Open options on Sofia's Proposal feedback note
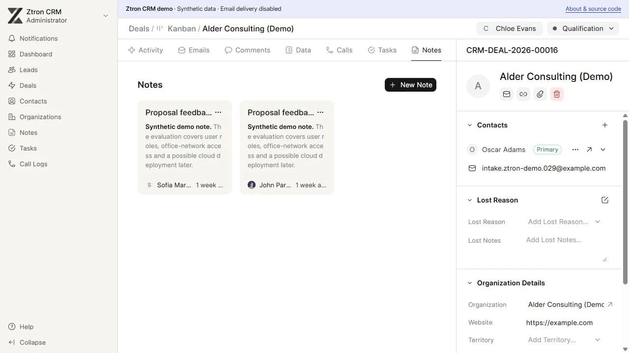 [218, 112]
